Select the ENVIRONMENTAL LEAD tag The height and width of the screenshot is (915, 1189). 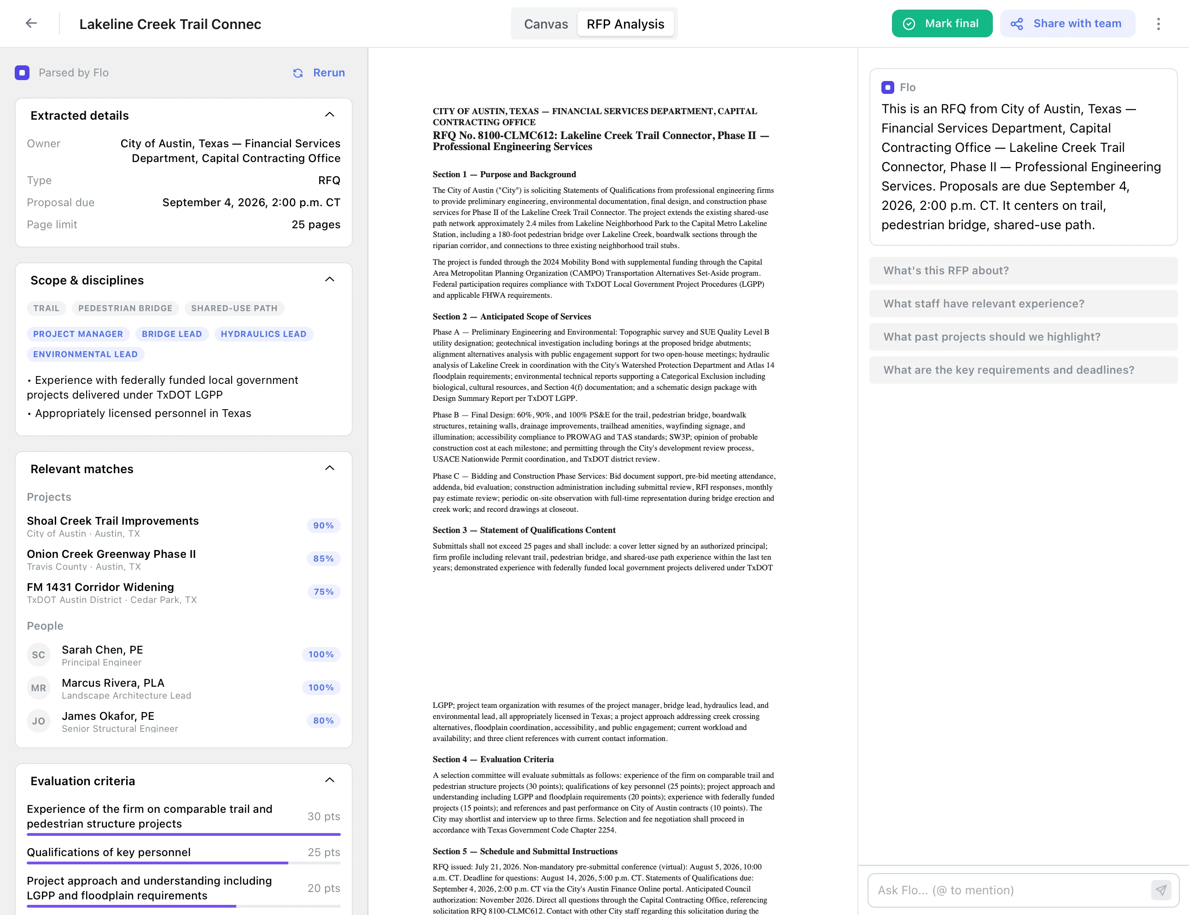86,354
